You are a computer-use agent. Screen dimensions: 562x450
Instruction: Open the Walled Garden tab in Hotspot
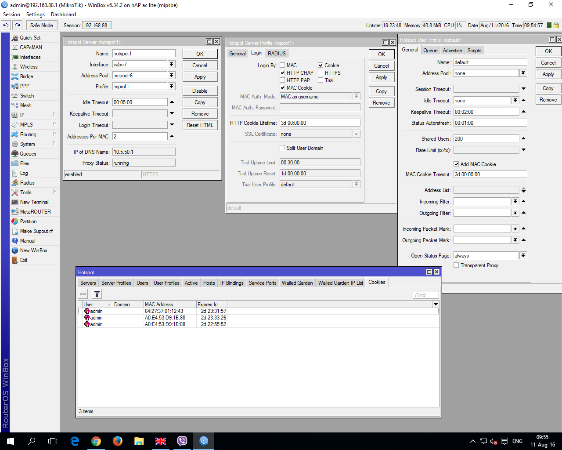(x=297, y=283)
